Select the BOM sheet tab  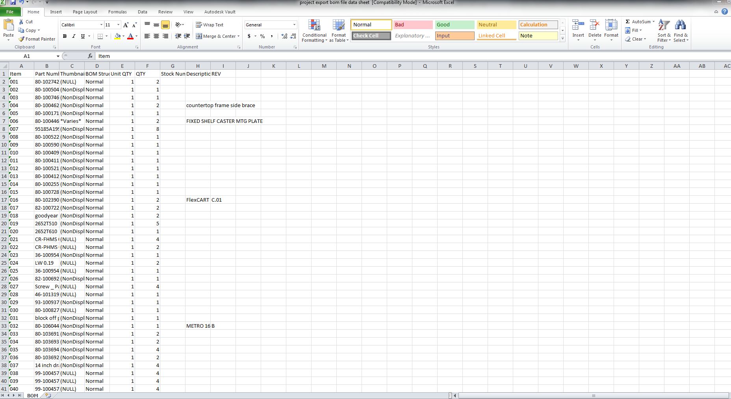point(33,395)
